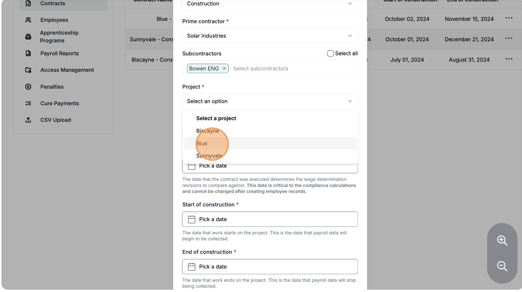The height and width of the screenshot is (292, 522).
Task: Click the zoom in magnifier icon
Action: [502, 240]
